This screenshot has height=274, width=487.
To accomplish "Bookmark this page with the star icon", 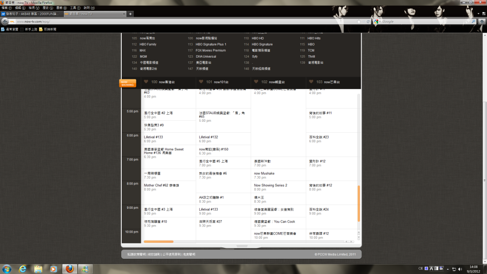I will [x=359, y=21].
